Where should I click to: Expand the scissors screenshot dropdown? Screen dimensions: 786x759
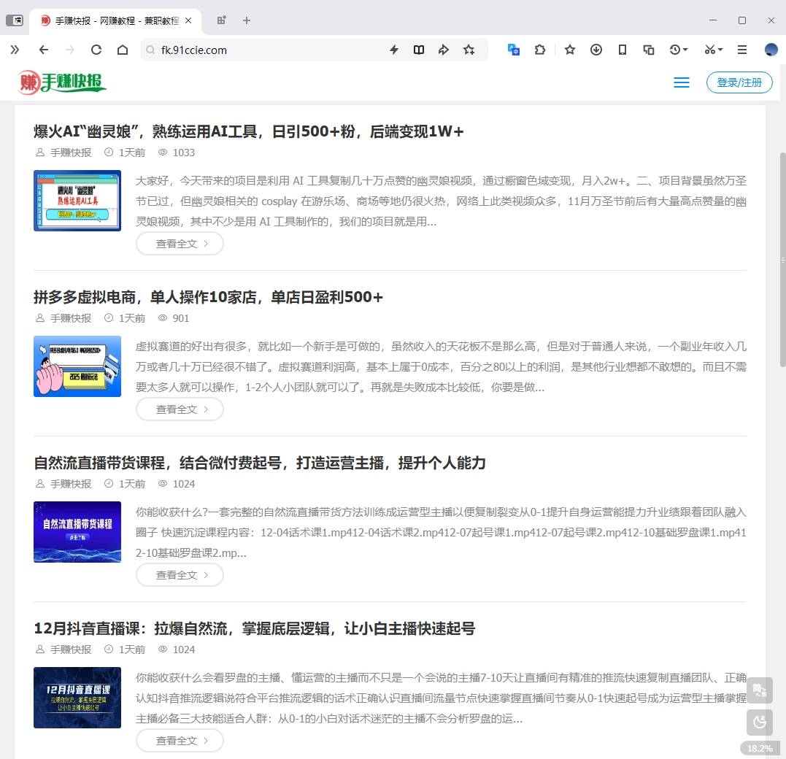(713, 50)
